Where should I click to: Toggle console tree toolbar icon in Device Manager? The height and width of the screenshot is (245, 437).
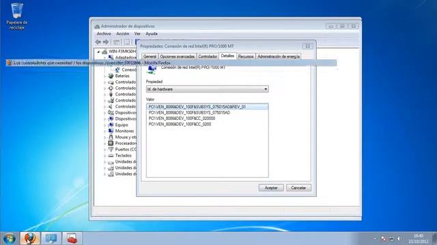coord(117,42)
